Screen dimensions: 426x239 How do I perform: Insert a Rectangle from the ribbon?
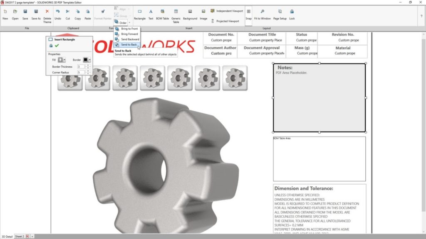click(x=140, y=15)
